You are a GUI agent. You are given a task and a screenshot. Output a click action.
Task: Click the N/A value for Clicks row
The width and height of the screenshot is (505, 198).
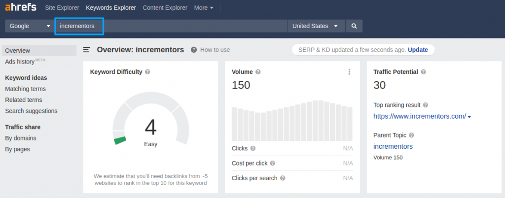tap(348, 149)
